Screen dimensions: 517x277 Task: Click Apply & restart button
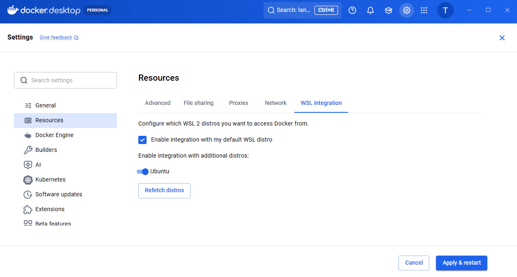coord(461,263)
